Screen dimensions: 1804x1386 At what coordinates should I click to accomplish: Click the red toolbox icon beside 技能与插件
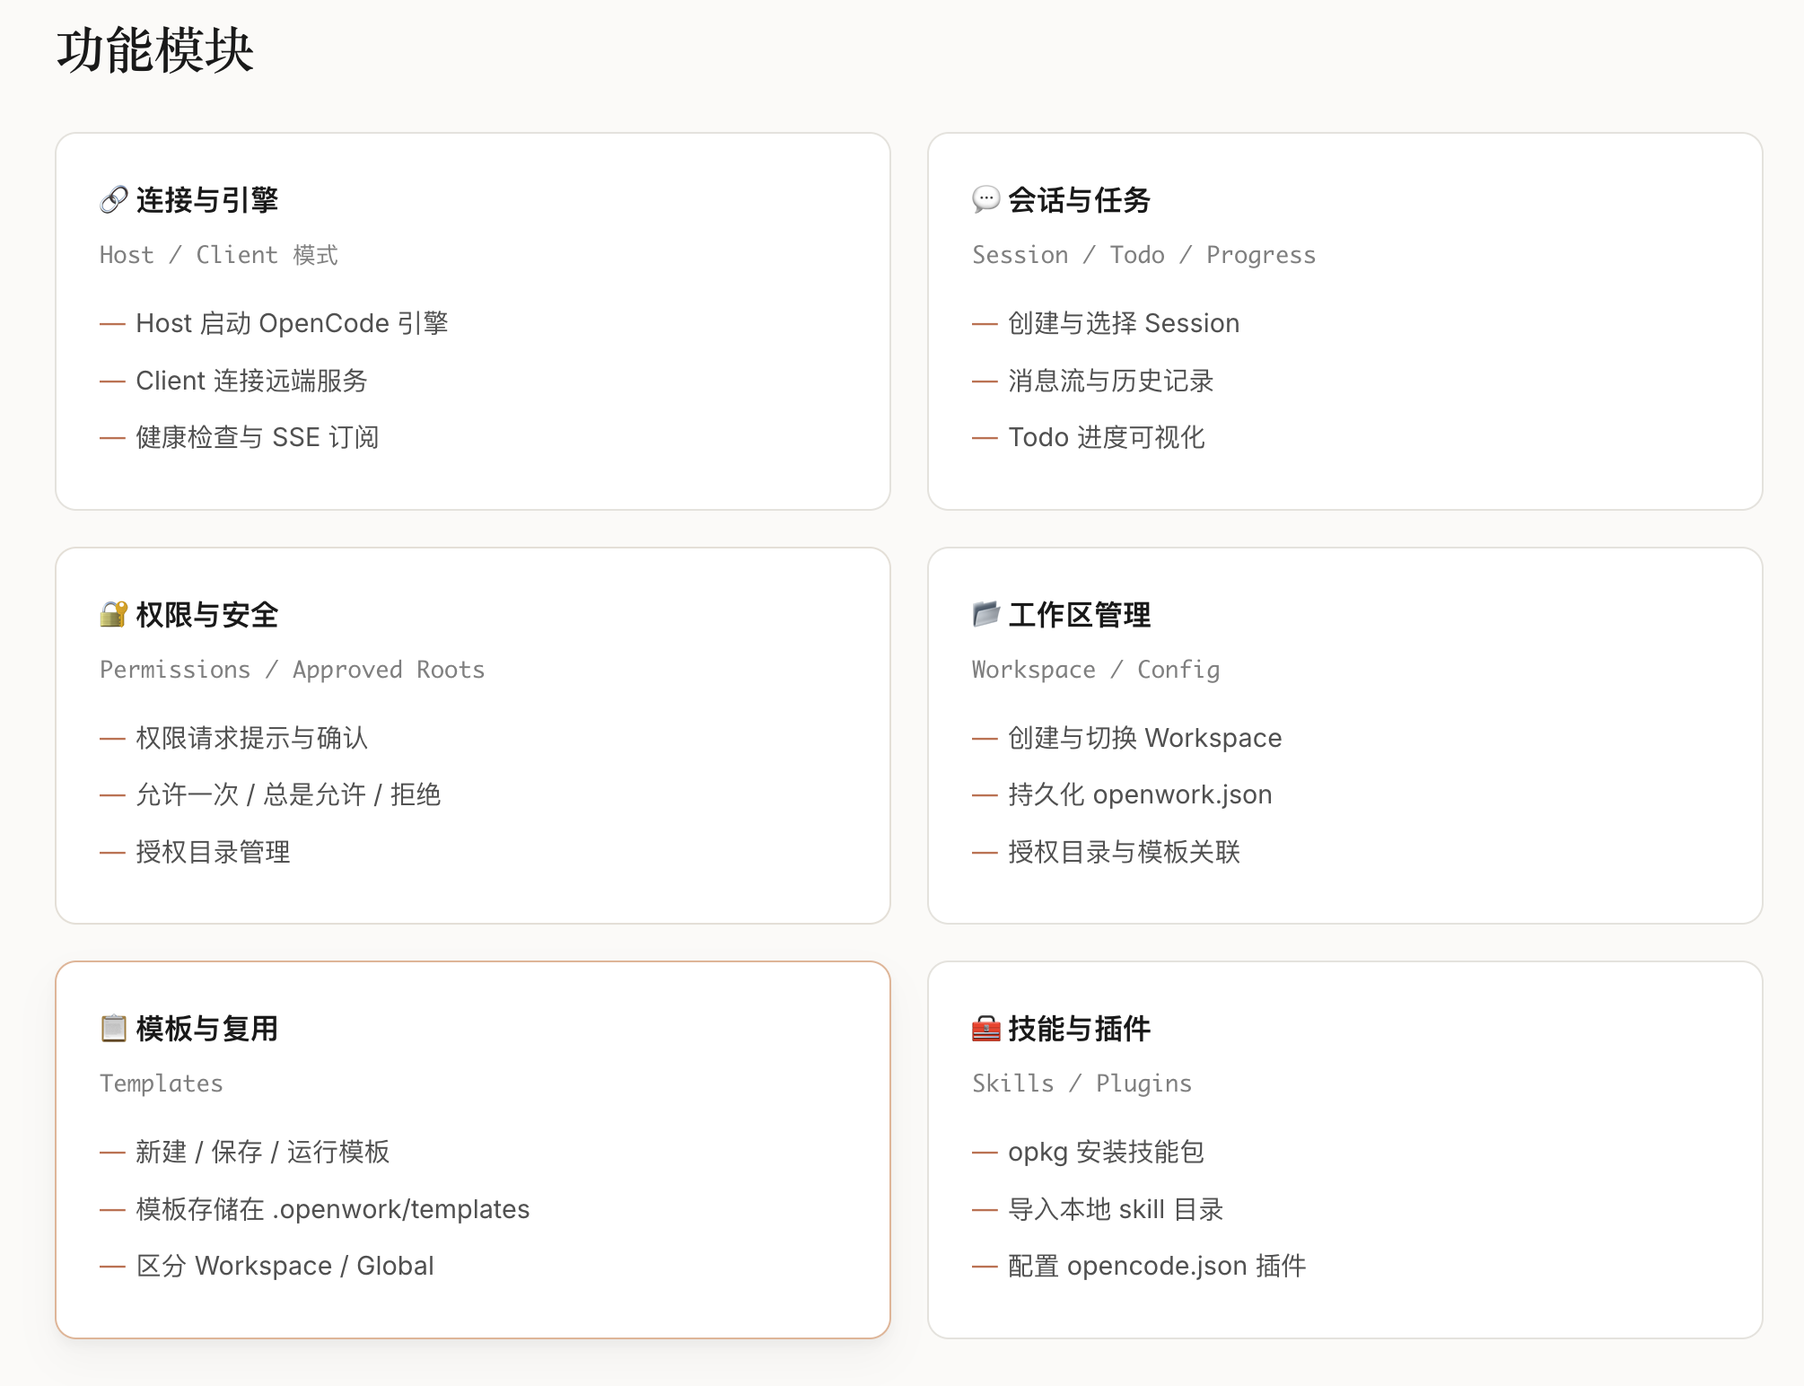(x=985, y=1028)
